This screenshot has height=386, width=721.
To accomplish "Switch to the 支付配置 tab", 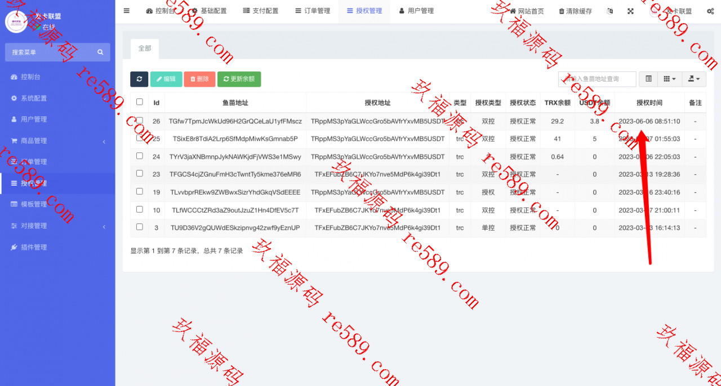I will 261,11.
